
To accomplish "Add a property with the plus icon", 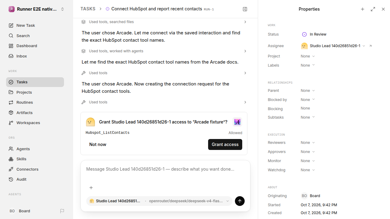I will tap(363, 9).
